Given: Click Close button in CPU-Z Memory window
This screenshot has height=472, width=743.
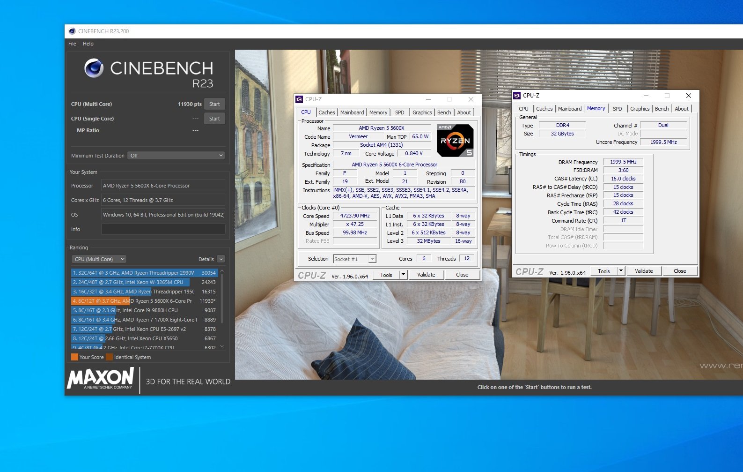Looking at the screenshot, I should (x=680, y=271).
